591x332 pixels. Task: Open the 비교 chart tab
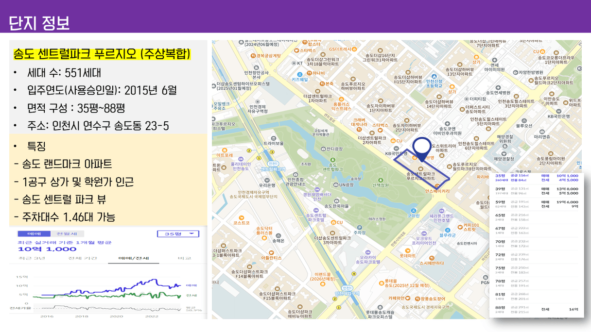tap(184, 258)
